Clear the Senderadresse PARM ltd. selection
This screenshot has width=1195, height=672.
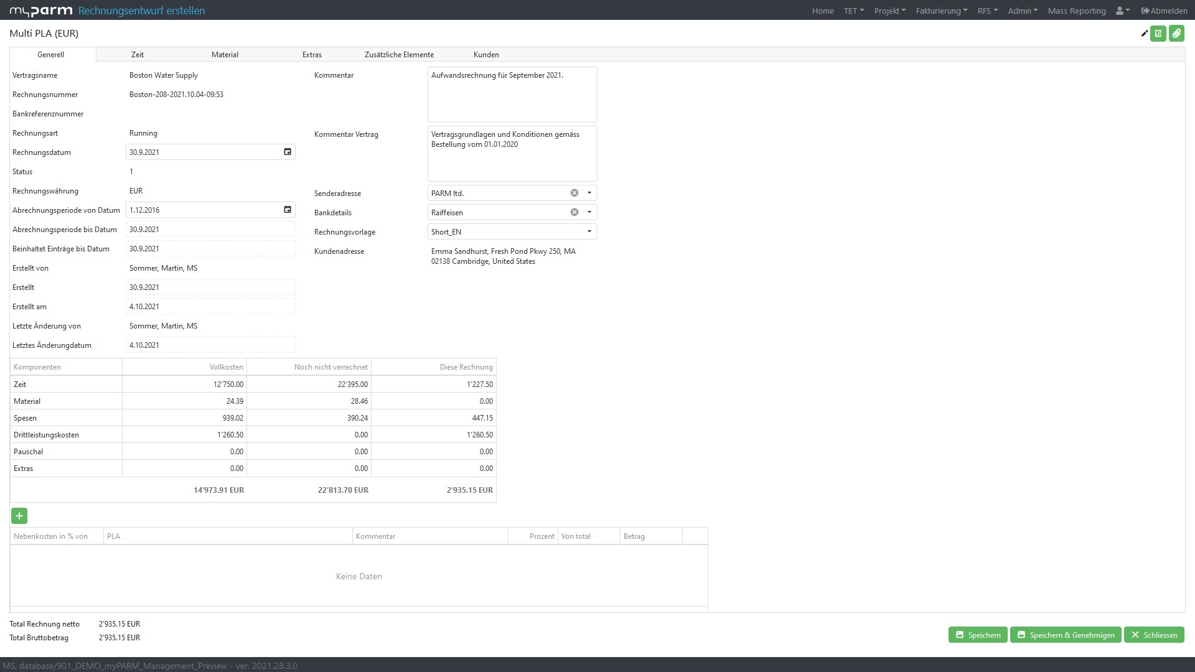pyautogui.click(x=574, y=193)
